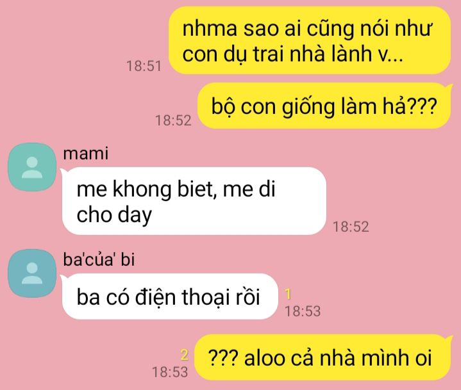The width and height of the screenshot is (461, 390).
Task: Click the 18:53 timestamp under read count 2
Action: [170, 372]
